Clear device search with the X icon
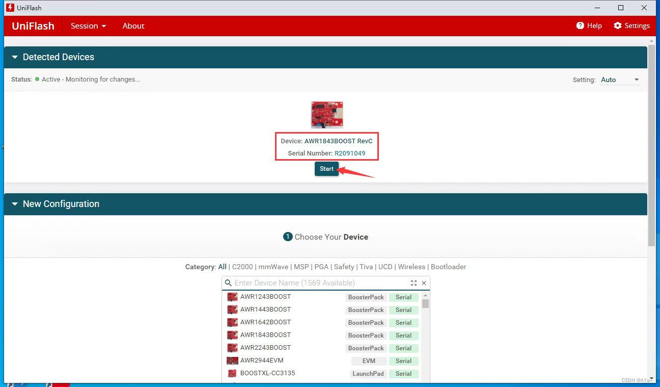This screenshot has width=660, height=387. click(x=424, y=283)
